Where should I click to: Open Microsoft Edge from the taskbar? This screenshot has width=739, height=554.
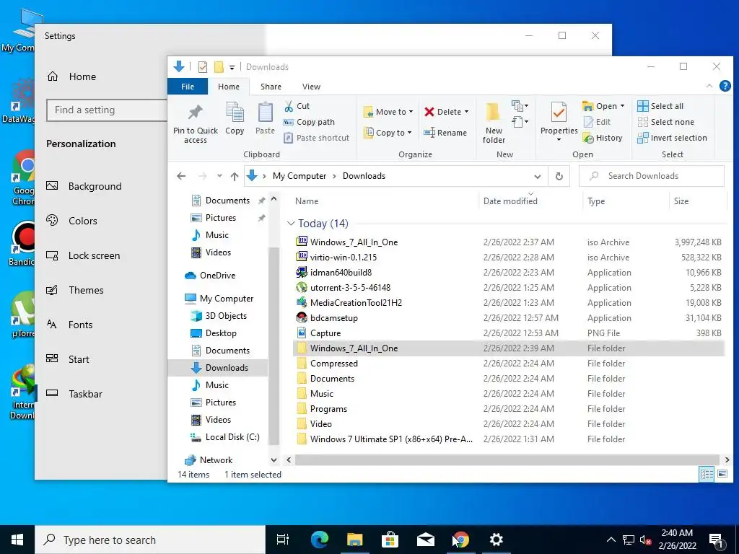tap(319, 540)
